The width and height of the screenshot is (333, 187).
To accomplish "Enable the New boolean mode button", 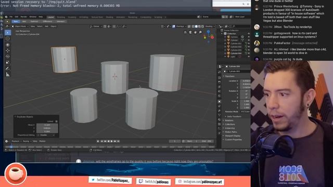I will pyautogui.click(x=16, y=21).
